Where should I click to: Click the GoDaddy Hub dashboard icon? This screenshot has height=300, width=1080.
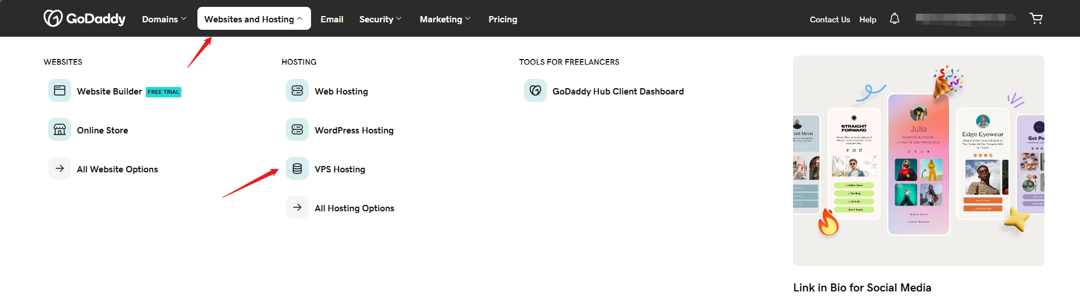(535, 90)
